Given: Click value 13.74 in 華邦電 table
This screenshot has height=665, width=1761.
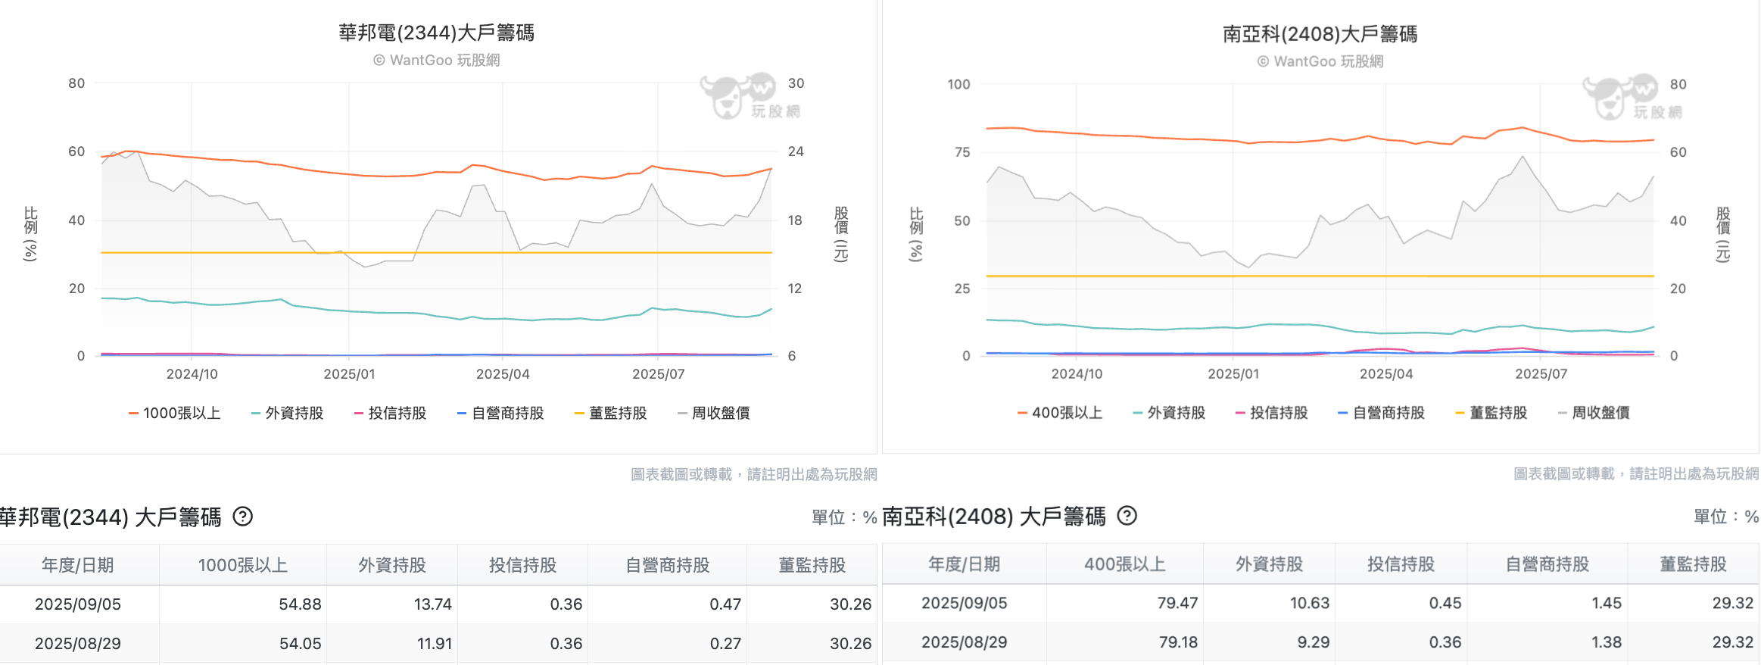Looking at the screenshot, I should click(432, 604).
